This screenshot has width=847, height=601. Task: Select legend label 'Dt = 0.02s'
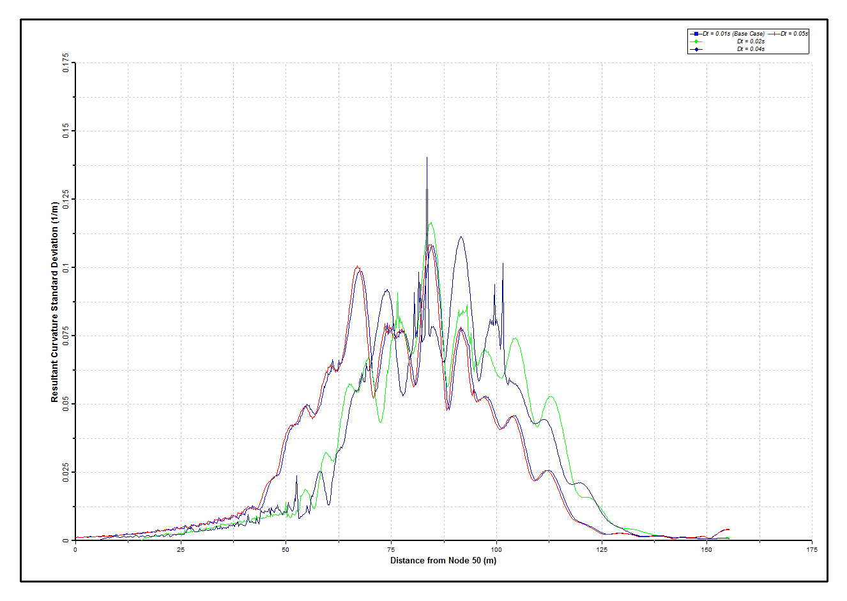(x=751, y=41)
